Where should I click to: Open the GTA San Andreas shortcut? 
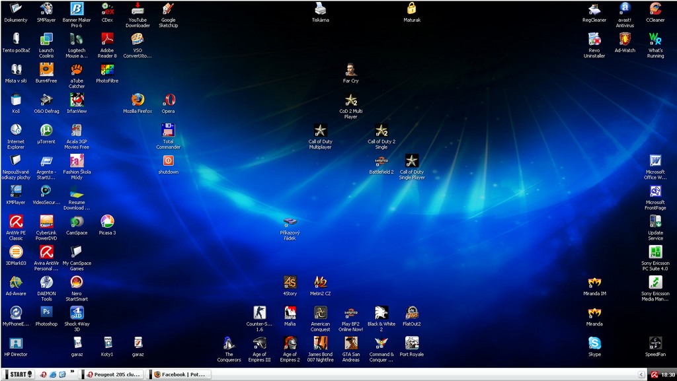(350, 343)
